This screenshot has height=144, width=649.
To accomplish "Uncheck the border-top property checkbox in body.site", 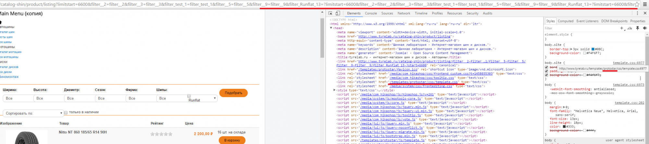I will point(546,67).
